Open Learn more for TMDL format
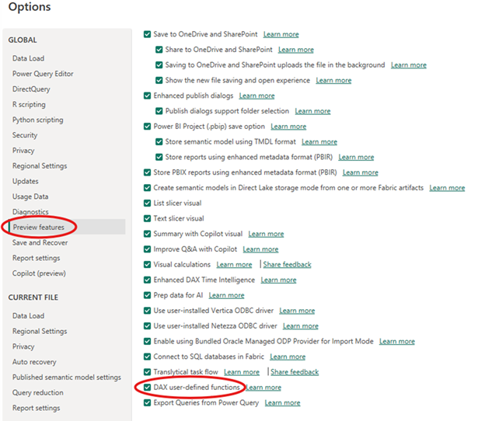485x421 pixels. (x=319, y=142)
